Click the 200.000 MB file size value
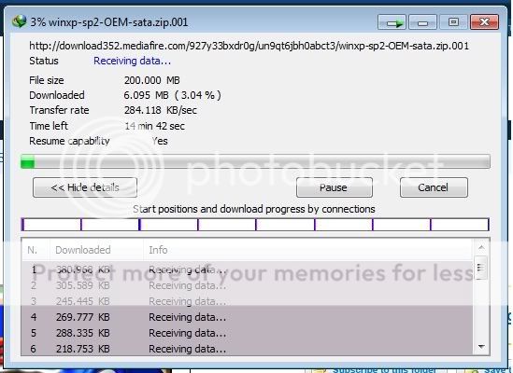513x373 pixels. (151, 80)
